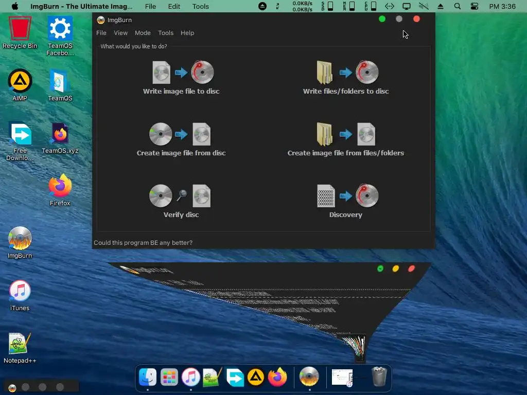Viewport: 527px width, 395px height.
Task: Click network speed indicator in menu bar
Action: pyautogui.click(x=302, y=6)
